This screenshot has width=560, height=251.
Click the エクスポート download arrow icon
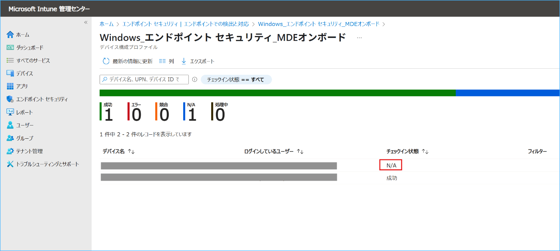pyautogui.click(x=184, y=61)
